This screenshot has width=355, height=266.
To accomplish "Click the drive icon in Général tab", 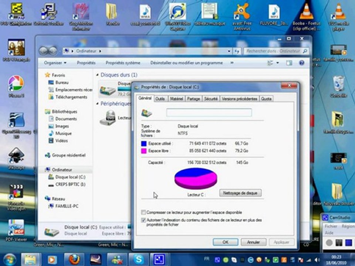I will coord(146,113).
